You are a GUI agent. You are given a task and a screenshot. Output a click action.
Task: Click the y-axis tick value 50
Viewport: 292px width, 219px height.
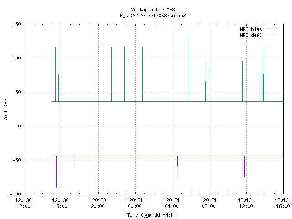tap(18, 92)
